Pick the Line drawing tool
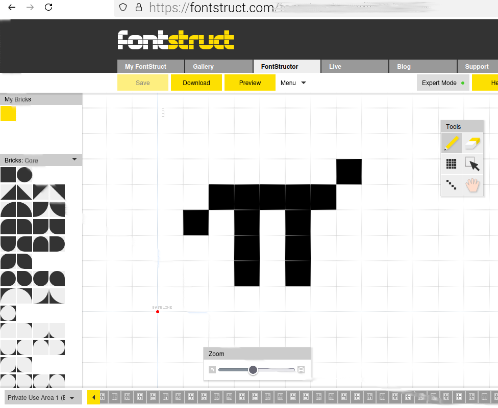The height and width of the screenshot is (408, 498). [x=451, y=184]
